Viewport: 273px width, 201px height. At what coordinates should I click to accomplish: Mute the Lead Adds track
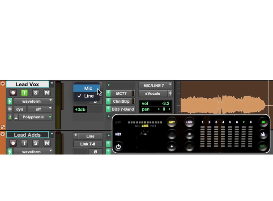point(47,143)
